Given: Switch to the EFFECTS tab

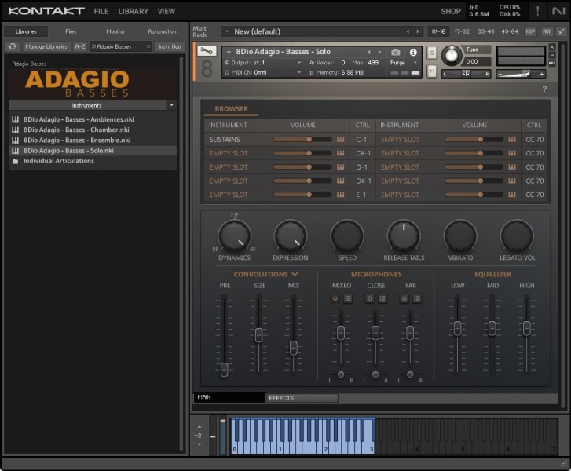Looking at the screenshot, I should pyautogui.click(x=281, y=398).
